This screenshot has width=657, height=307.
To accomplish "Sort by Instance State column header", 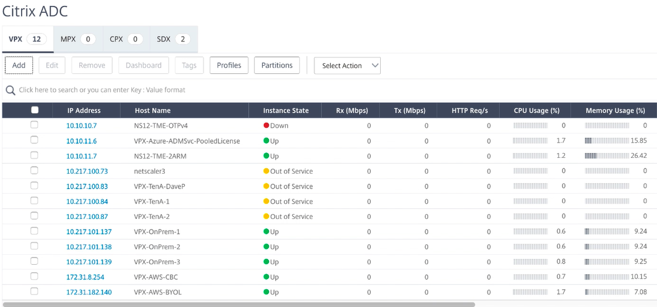I will click(285, 110).
